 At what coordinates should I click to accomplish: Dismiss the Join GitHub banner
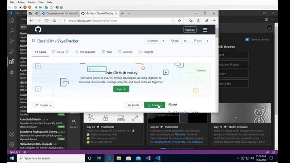(201, 71)
